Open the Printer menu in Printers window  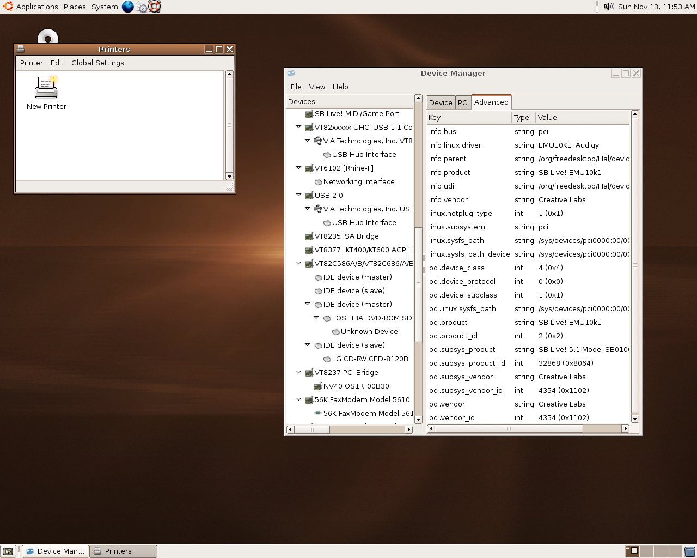[x=32, y=63]
